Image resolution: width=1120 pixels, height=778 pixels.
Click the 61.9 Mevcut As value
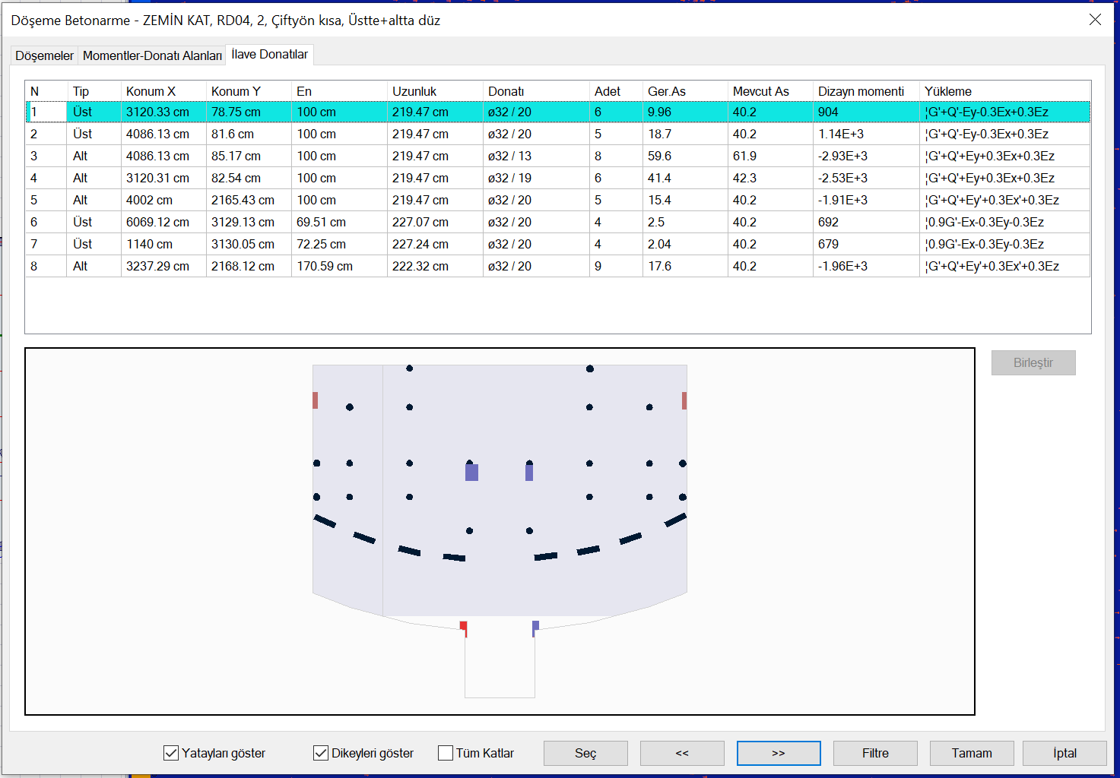[x=770, y=156]
